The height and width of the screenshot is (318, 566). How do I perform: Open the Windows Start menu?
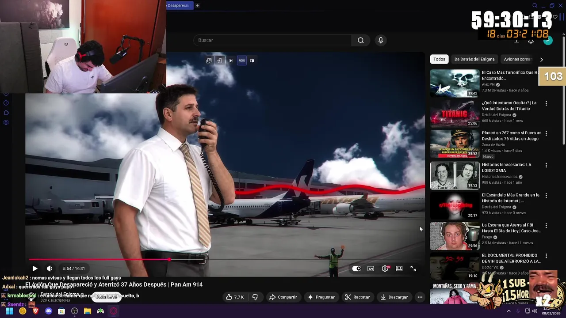tap(9, 311)
